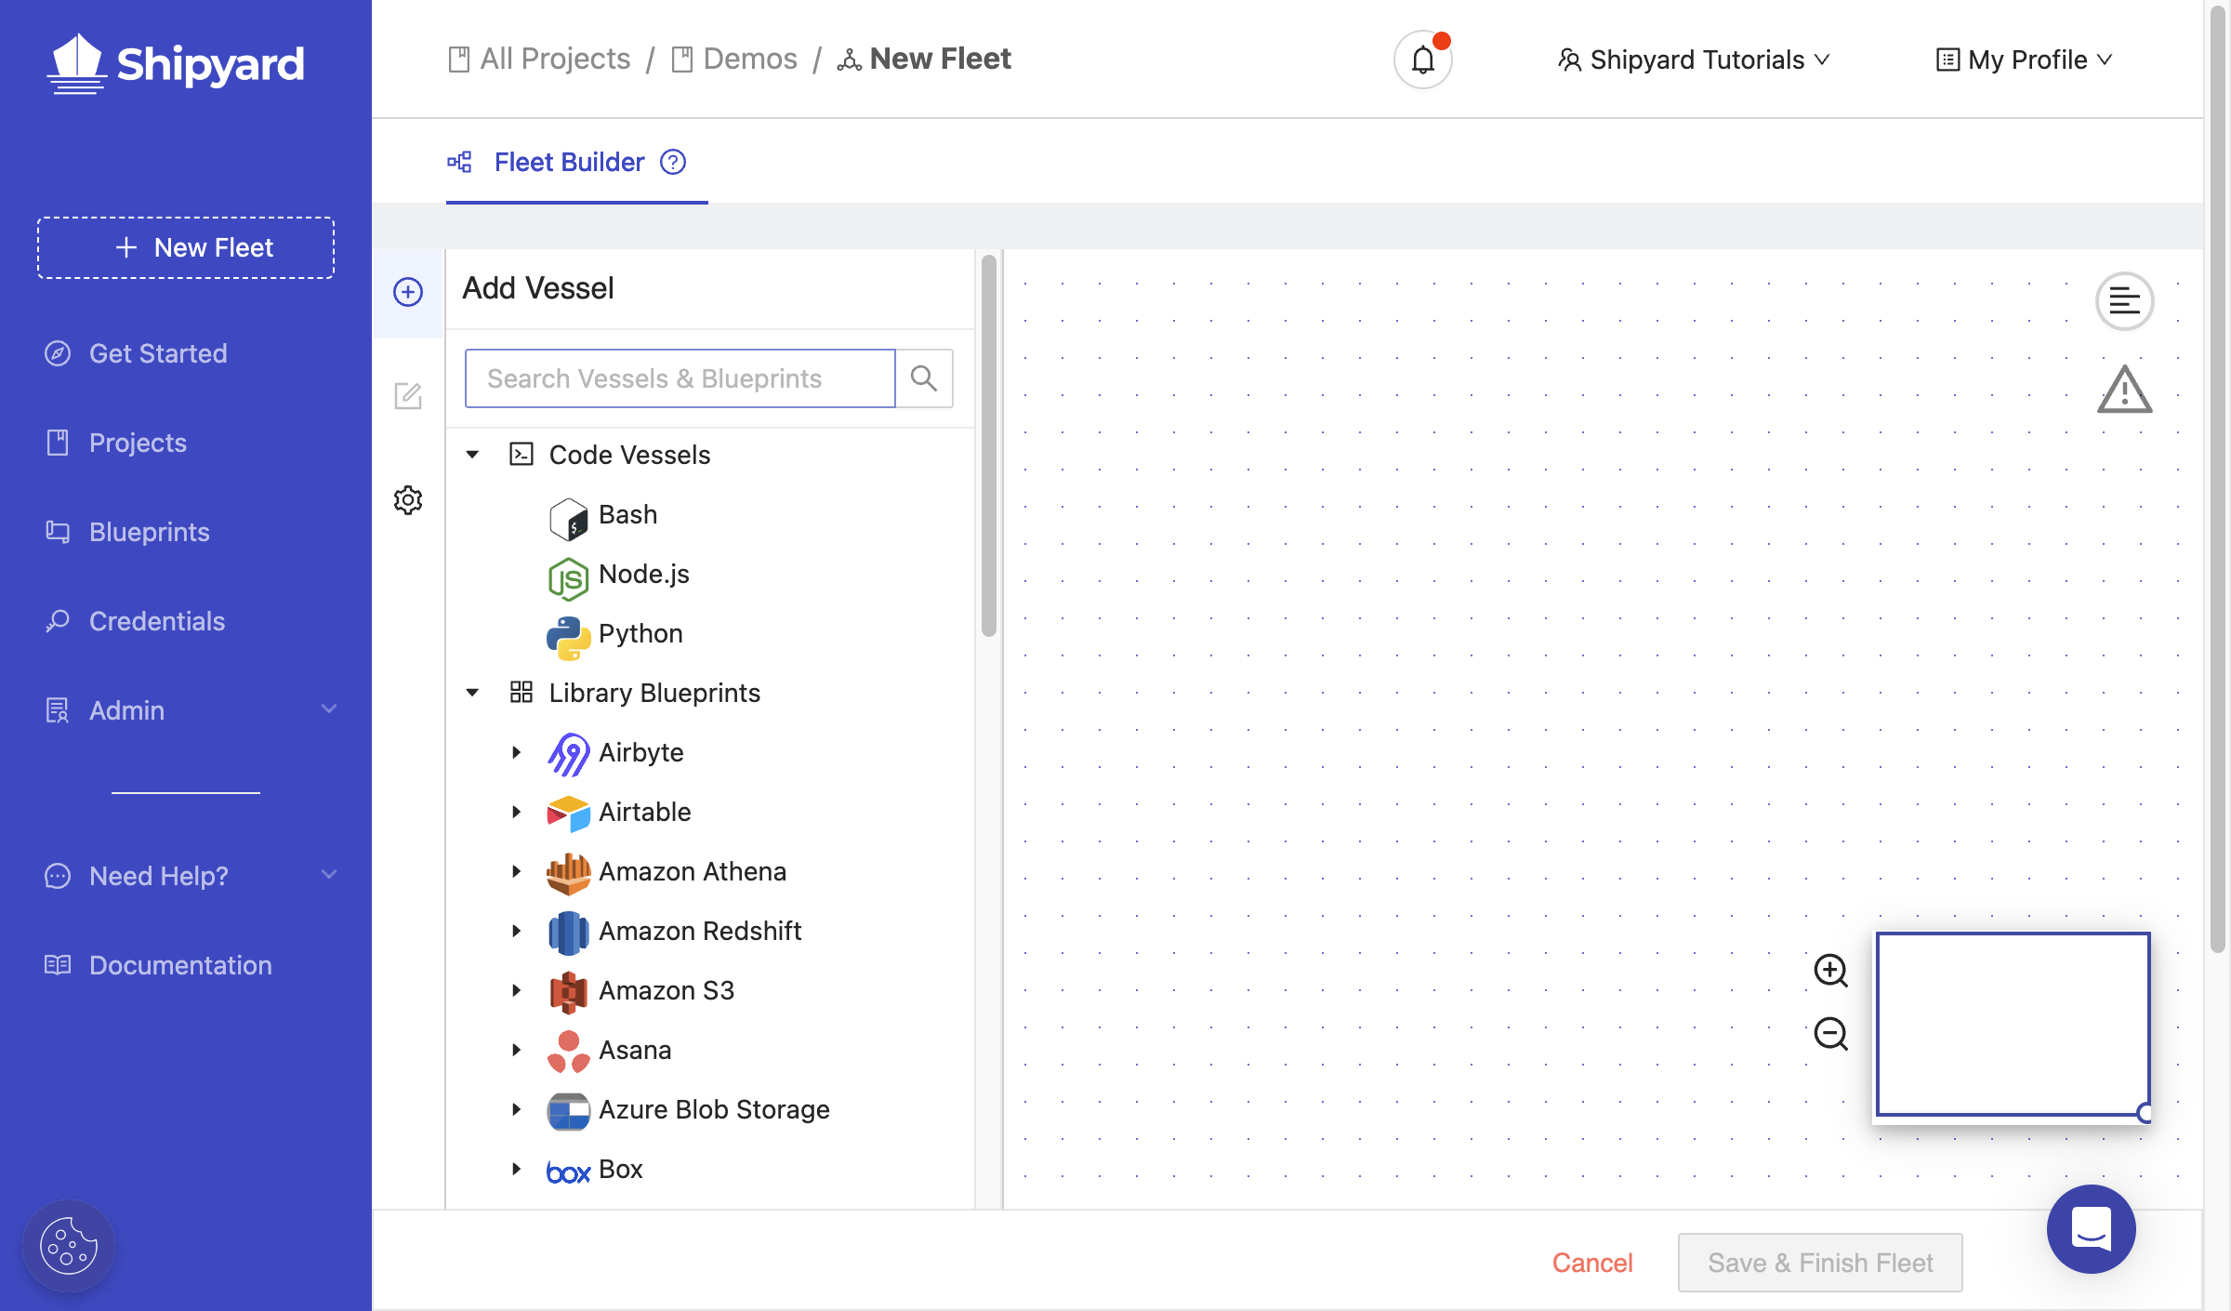Open Credentials in the sidebar
This screenshot has height=1311, width=2231.
pyautogui.click(x=135, y=621)
